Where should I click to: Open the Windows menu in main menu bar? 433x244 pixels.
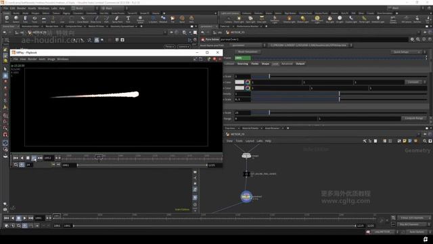43,8
